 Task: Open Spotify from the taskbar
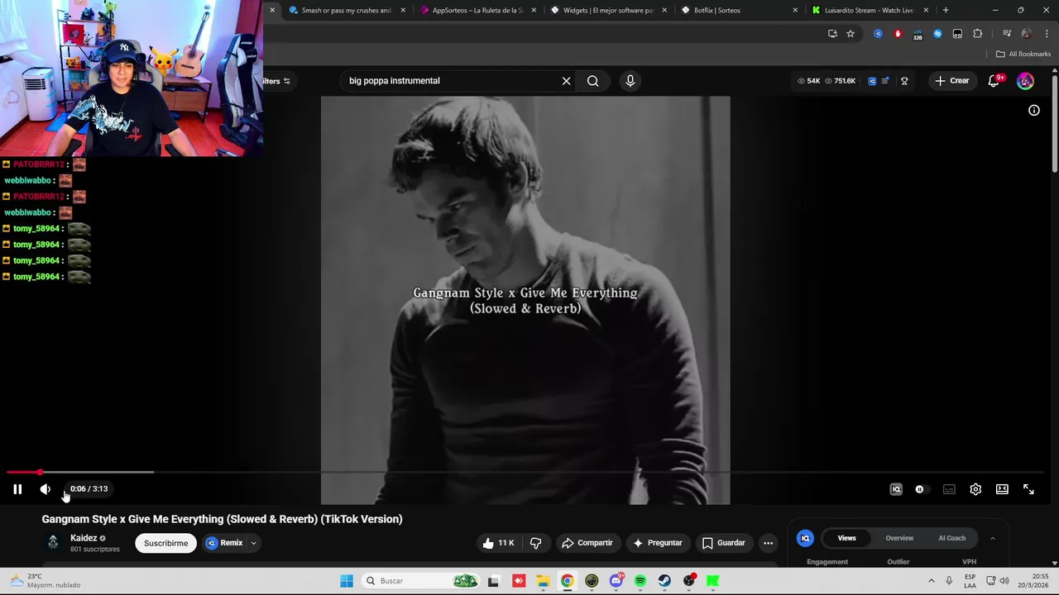[x=640, y=581]
